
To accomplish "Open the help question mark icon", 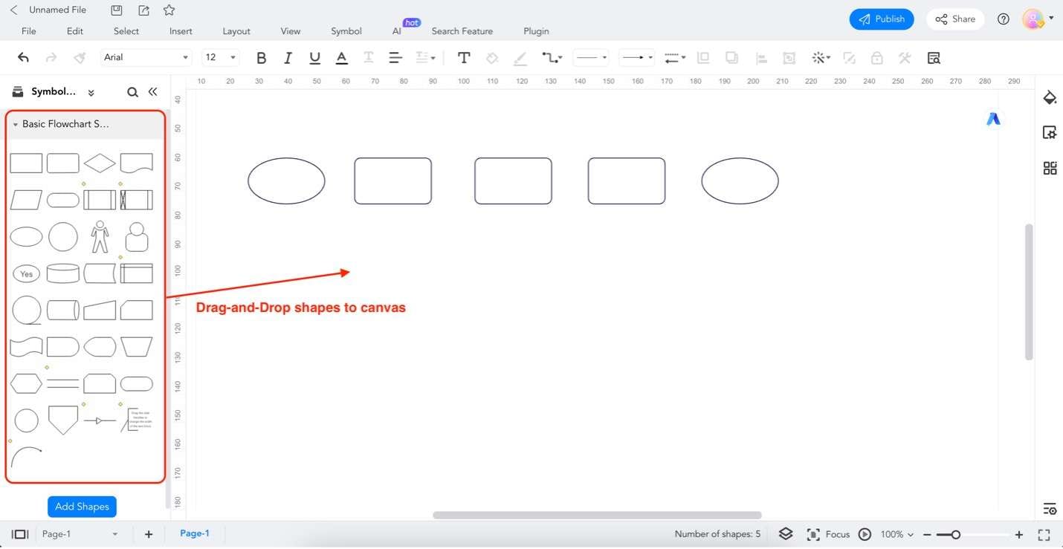I will tap(1004, 19).
